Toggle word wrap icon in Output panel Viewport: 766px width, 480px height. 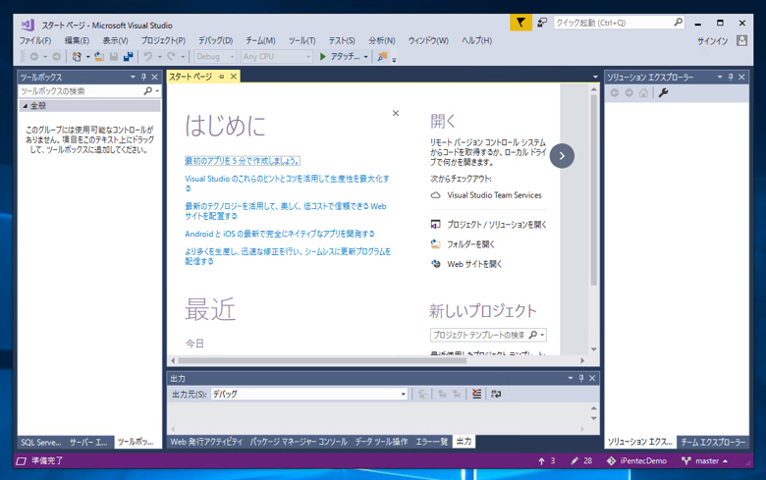pyautogui.click(x=496, y=394)
